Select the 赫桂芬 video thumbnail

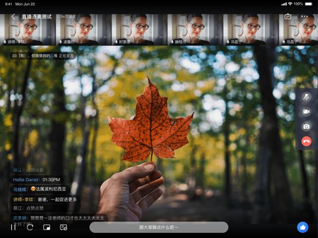(x=195, y=29)
